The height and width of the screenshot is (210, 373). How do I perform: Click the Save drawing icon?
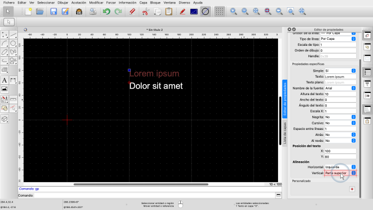pyautogui.click(x=54, y=11)
